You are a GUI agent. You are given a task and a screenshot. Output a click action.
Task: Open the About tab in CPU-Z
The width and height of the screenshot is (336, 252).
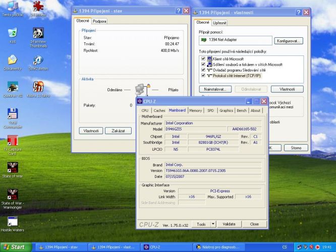(255, 110)
